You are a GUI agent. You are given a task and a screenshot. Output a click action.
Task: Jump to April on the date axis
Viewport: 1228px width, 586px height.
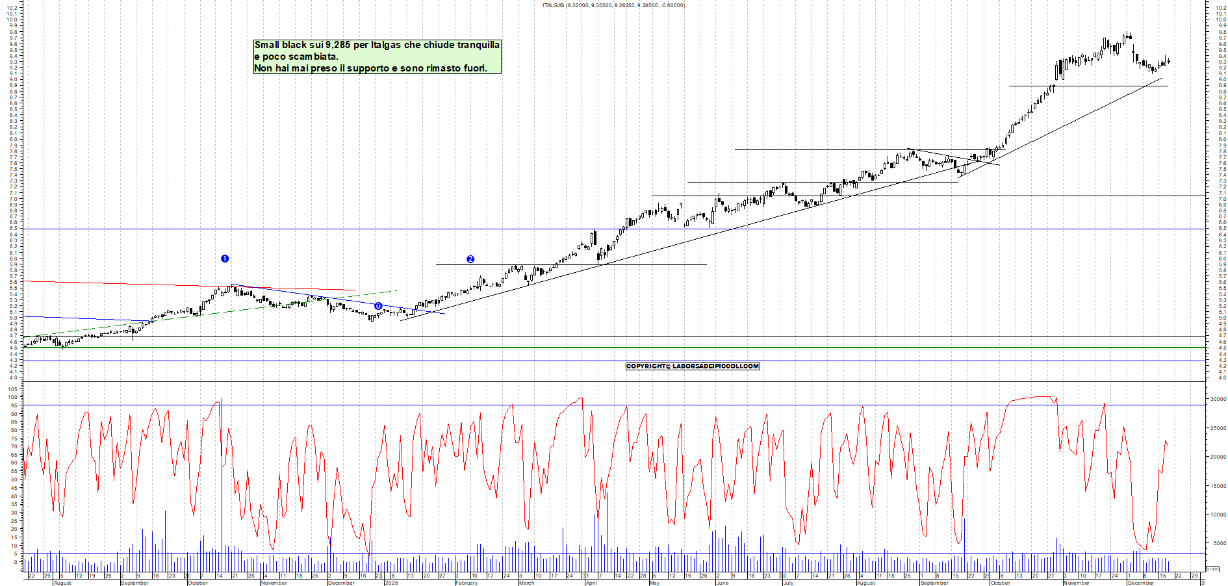(x=591, y=583)
